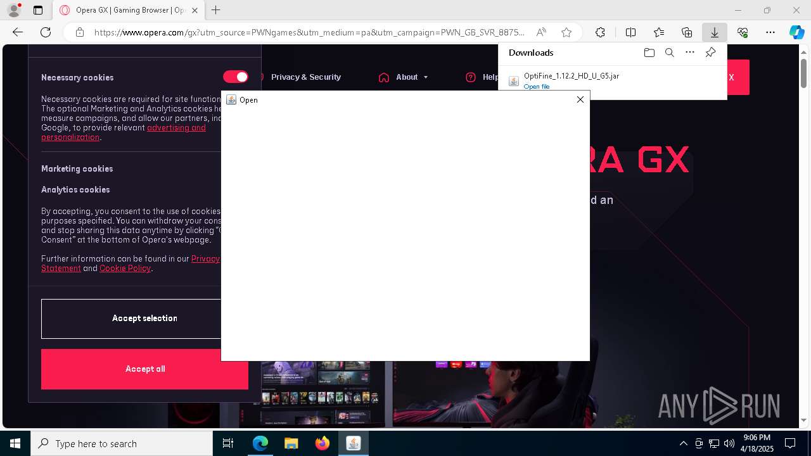Open the Collections icon
Screen dimensions: 811x456
tap(687, 32)
